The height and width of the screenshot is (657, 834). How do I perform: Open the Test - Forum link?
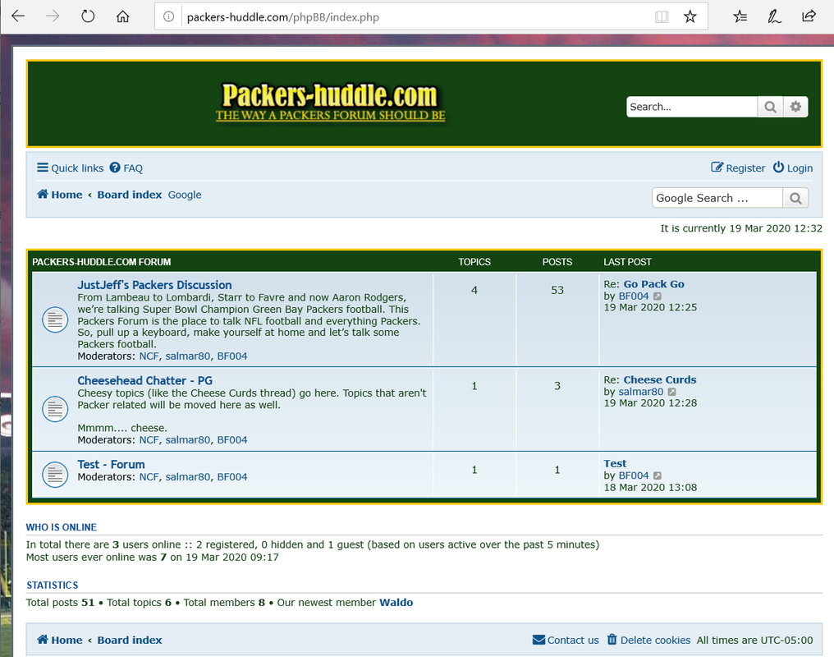[111, 465]
